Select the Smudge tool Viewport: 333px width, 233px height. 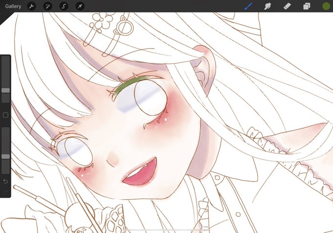point(267,6)
